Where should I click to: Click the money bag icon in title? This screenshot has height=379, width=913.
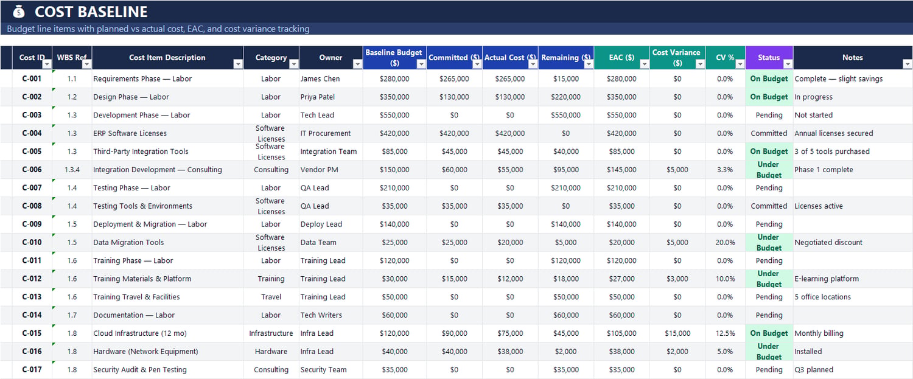point(19,12)
